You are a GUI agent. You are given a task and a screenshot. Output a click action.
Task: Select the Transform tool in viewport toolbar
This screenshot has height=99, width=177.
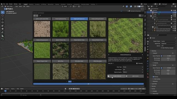[2, 29]
